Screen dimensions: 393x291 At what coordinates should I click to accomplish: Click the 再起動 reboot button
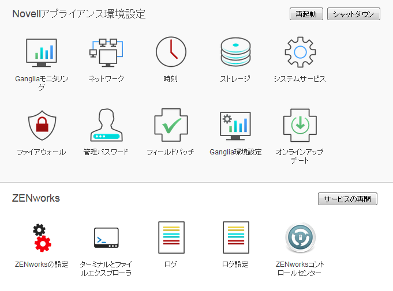(306, 14)
